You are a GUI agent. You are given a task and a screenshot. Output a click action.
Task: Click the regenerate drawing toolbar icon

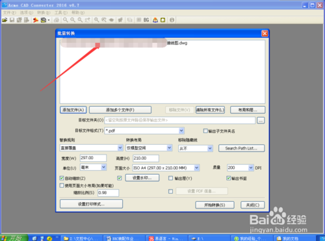120,20
